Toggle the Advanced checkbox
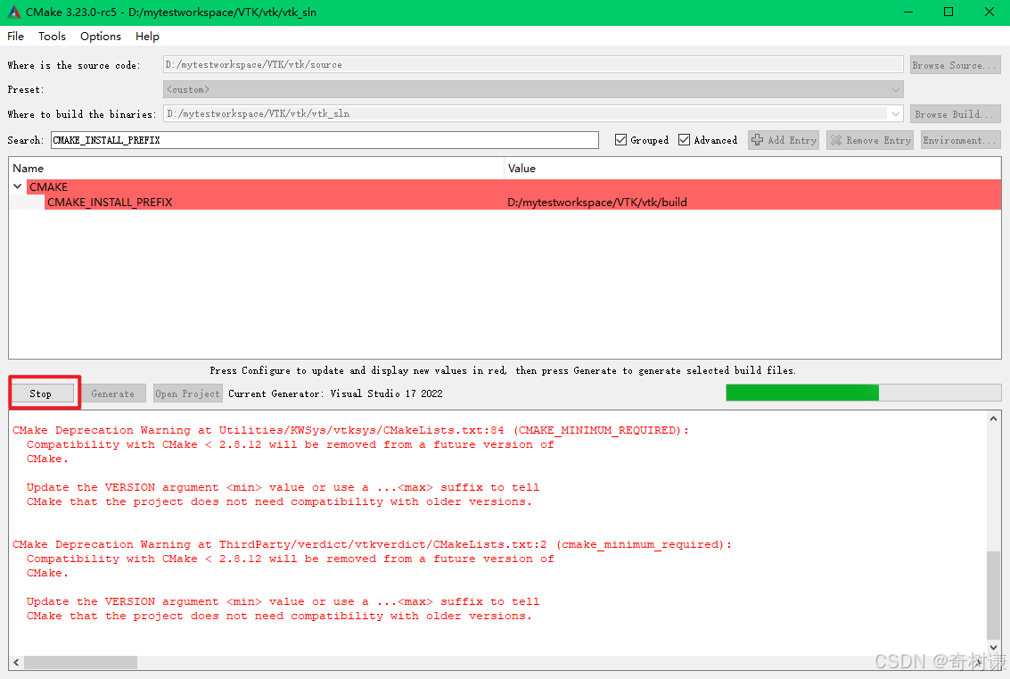The image size is (1010, 679). click(x=684, y=140)
